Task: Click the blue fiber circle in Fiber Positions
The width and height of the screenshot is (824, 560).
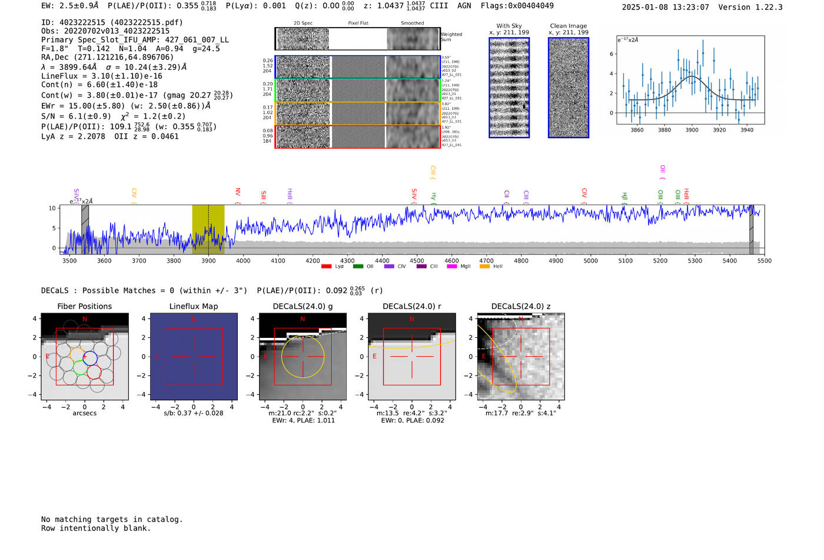Action: (90, 358)
